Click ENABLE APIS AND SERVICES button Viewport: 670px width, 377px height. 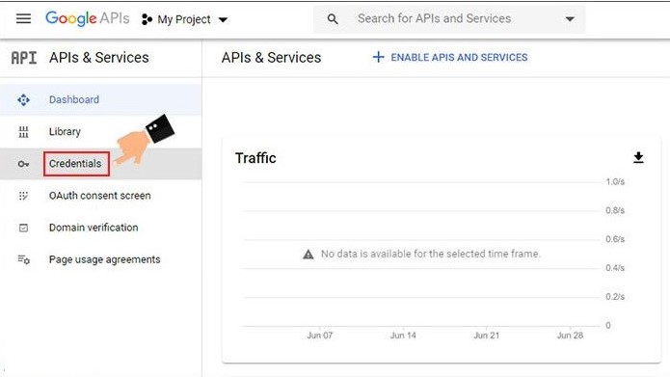(x=450, y=57)
